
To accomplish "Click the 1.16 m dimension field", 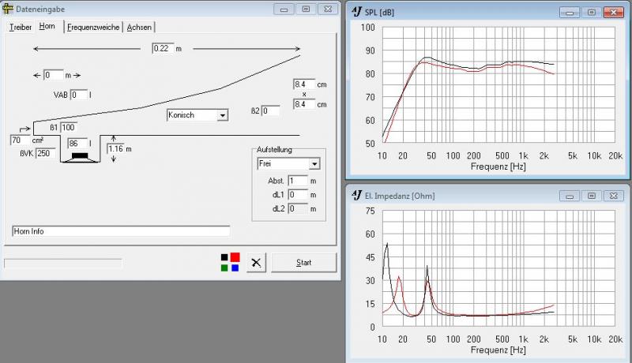I will [x=115, y=149].
